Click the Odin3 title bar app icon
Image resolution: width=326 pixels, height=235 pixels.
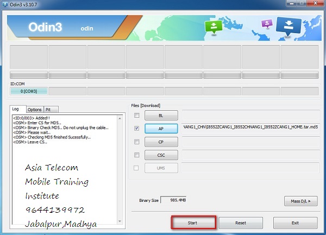click(4, 4)
